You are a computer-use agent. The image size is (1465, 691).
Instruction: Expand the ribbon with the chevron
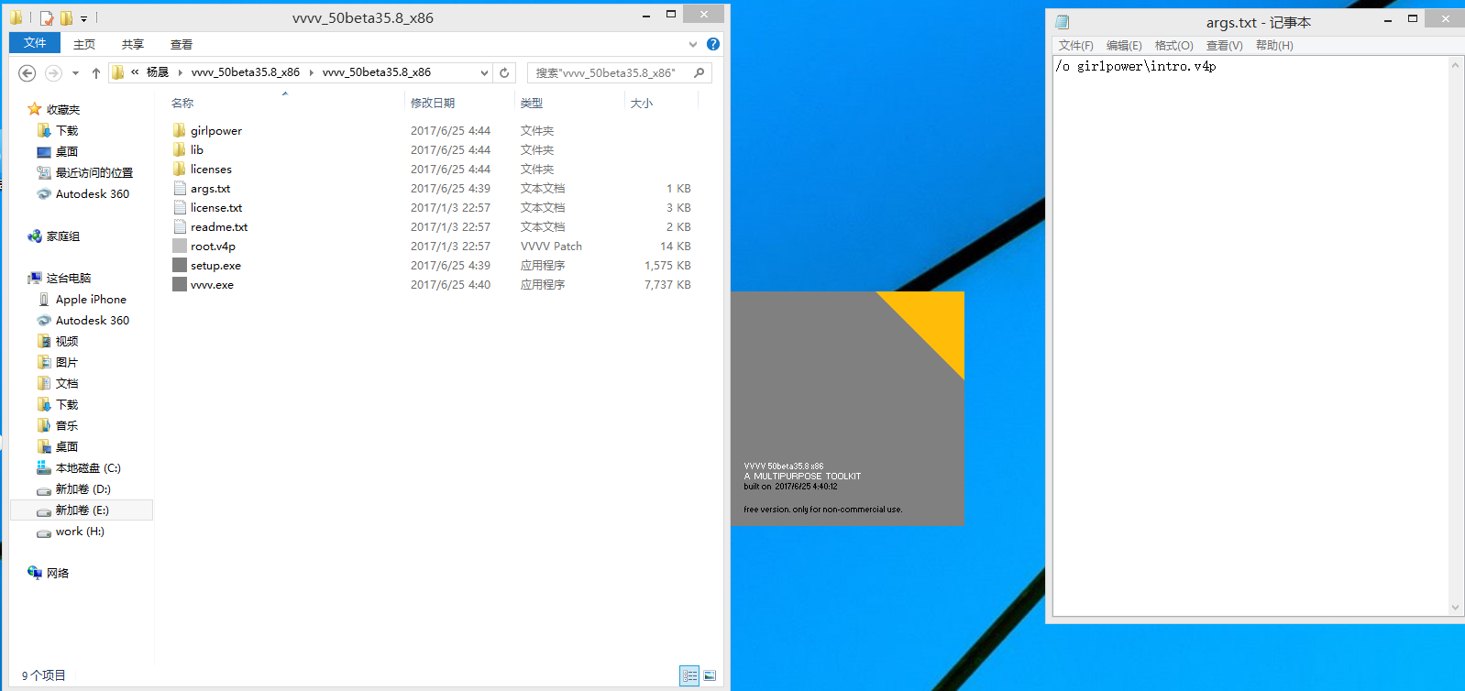(693, 44)
